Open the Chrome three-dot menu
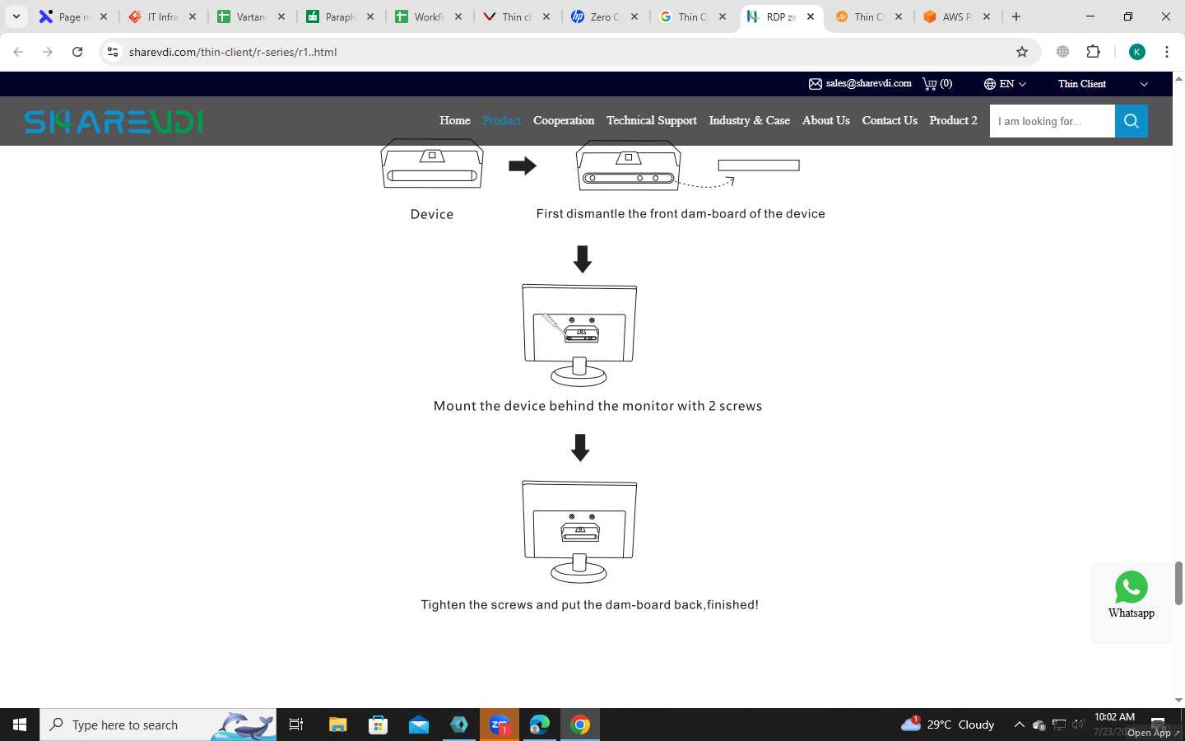Viewport: 1185px width, 741px height. click(1167, 52)
